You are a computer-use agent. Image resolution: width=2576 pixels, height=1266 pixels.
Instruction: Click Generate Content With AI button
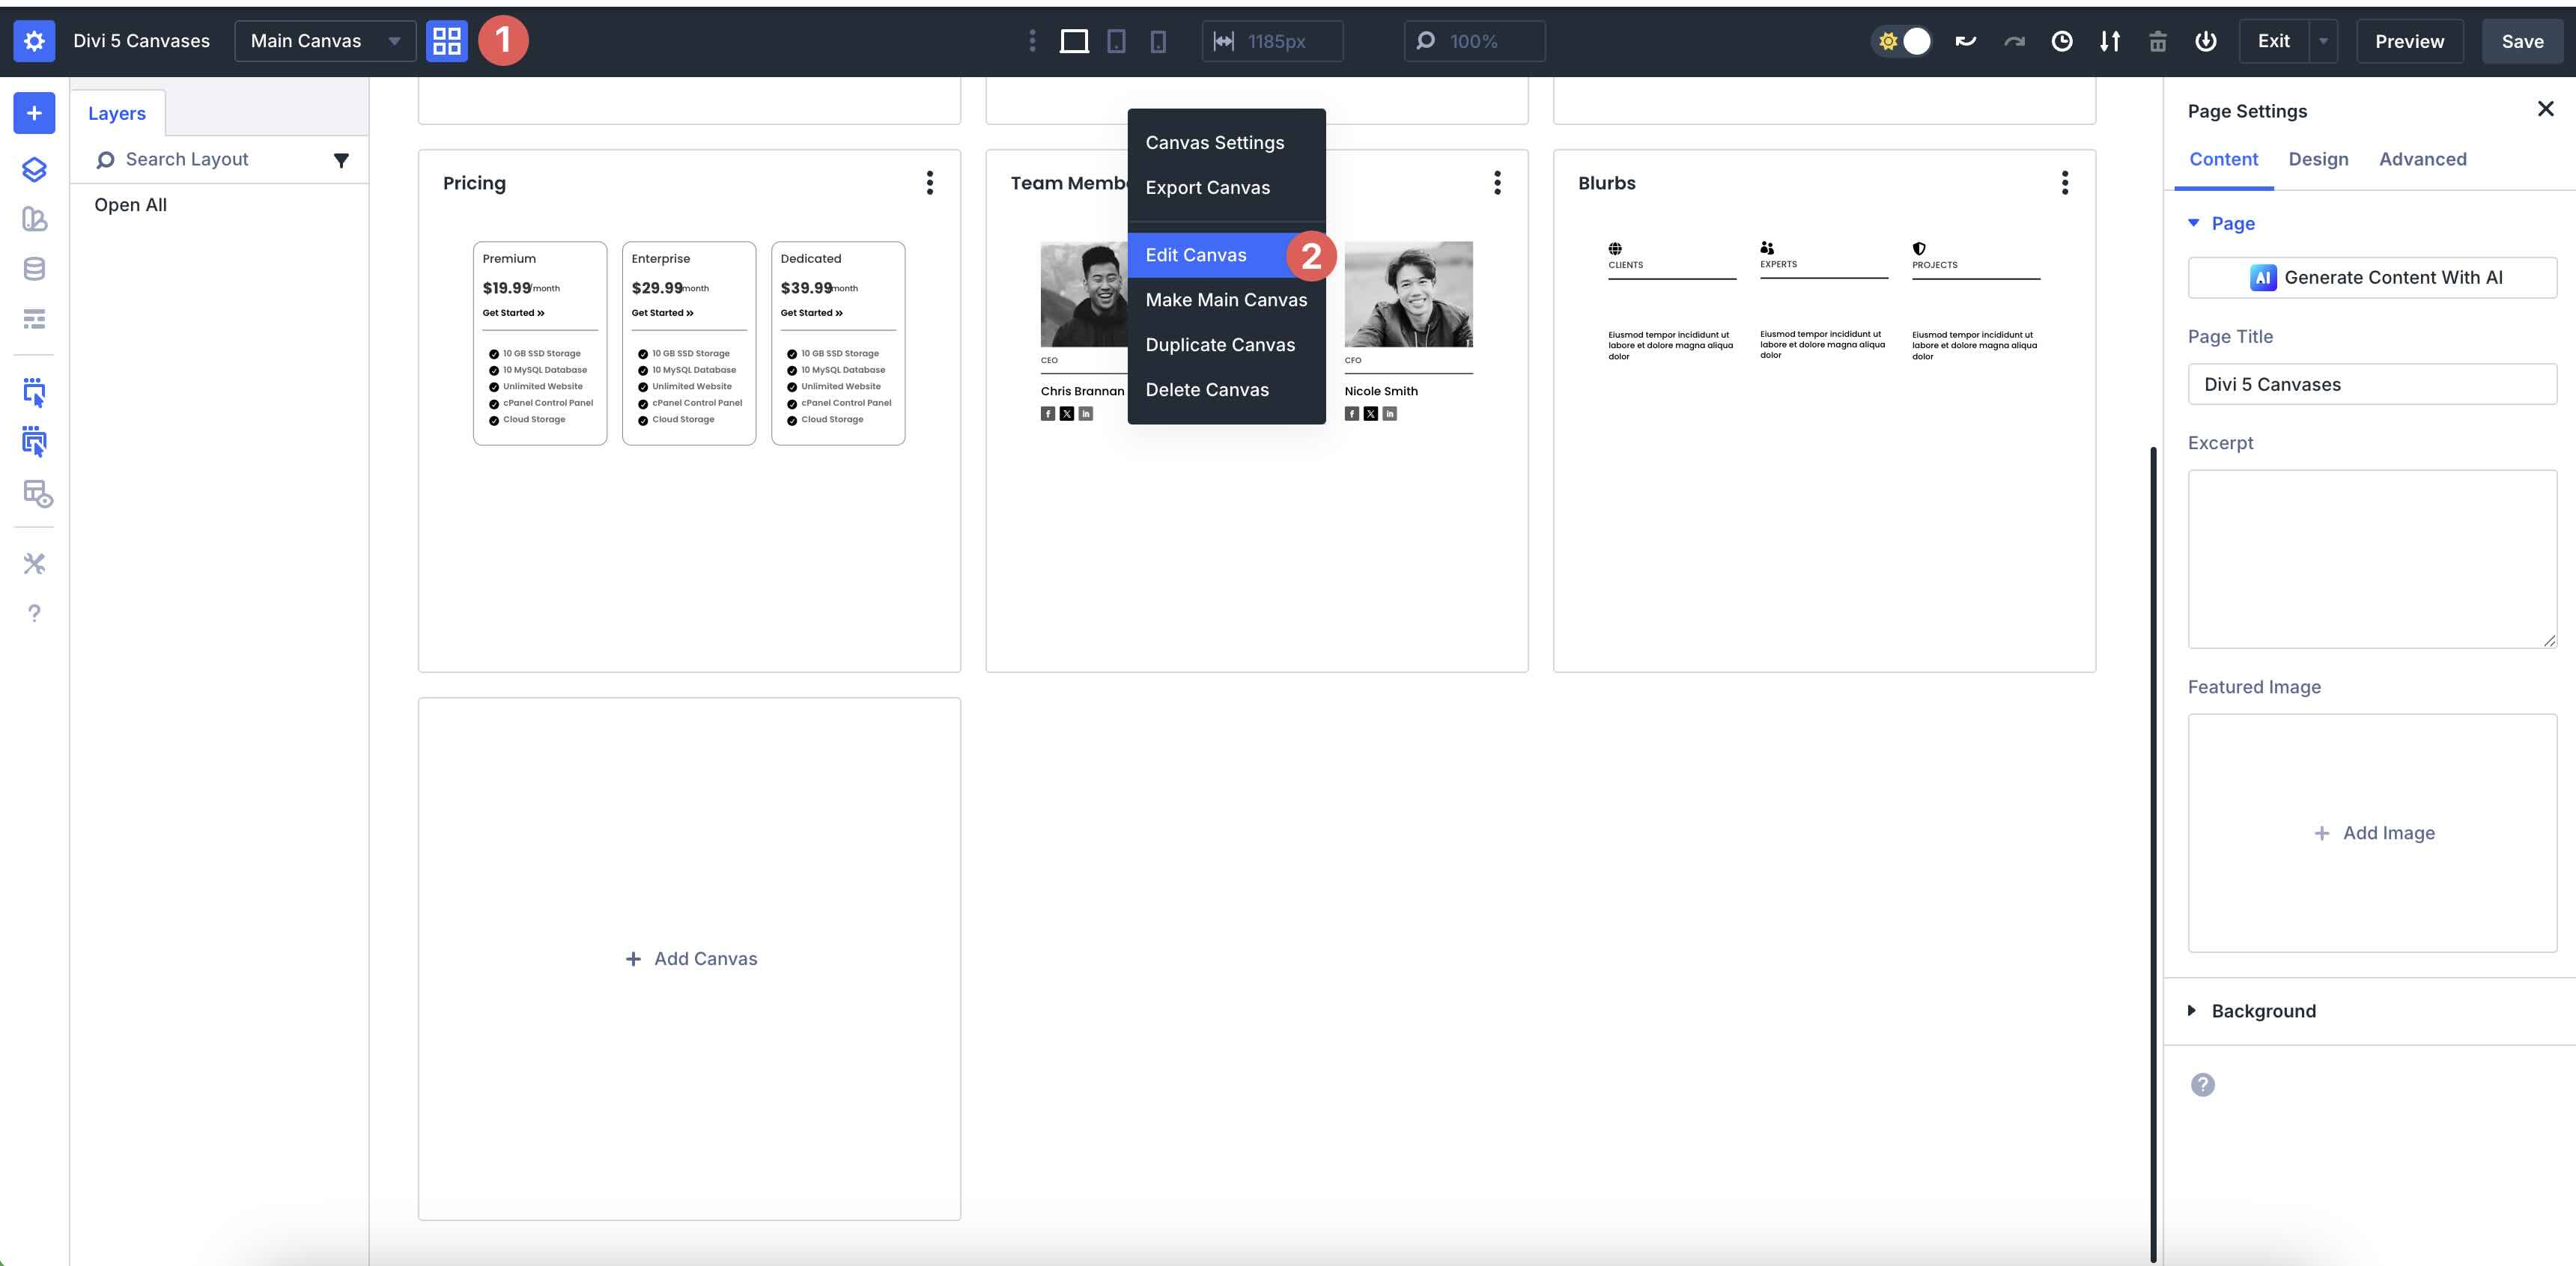coord(2372,278)
